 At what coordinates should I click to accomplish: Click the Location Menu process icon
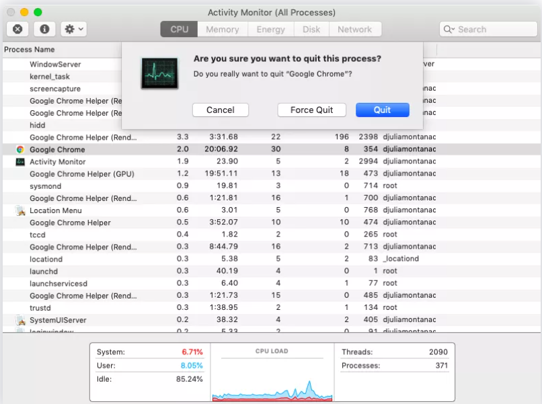click(20, 210)
